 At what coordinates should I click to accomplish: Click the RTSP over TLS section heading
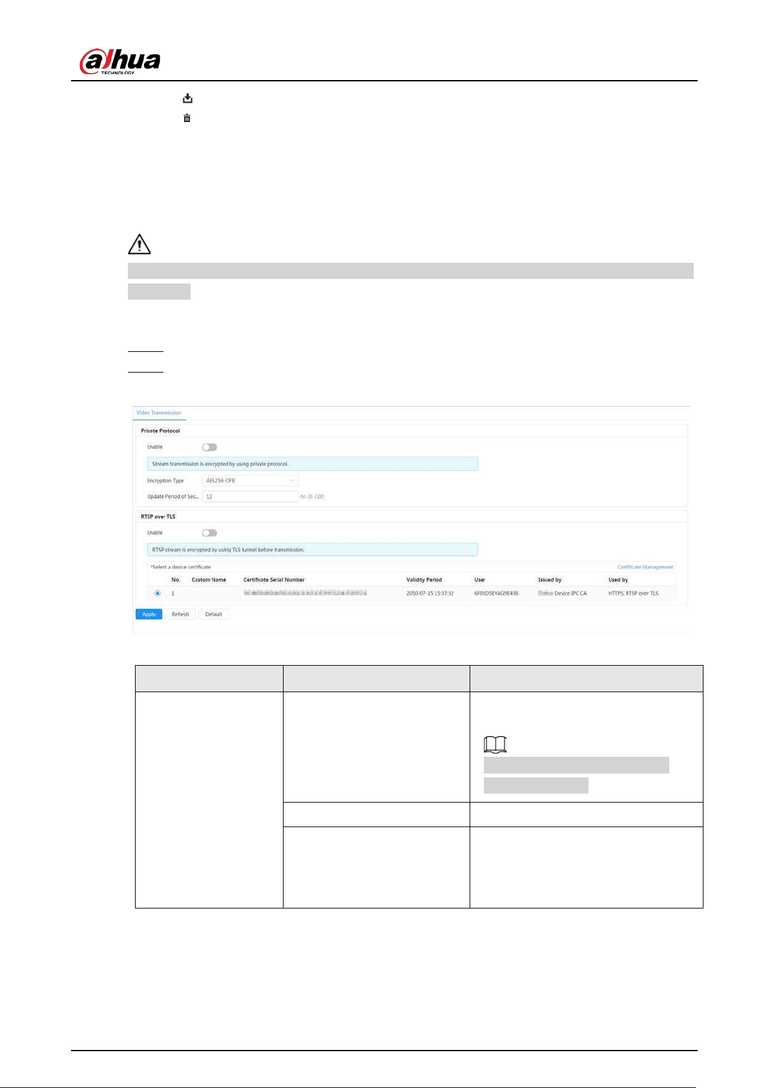(x=158, y=517)
